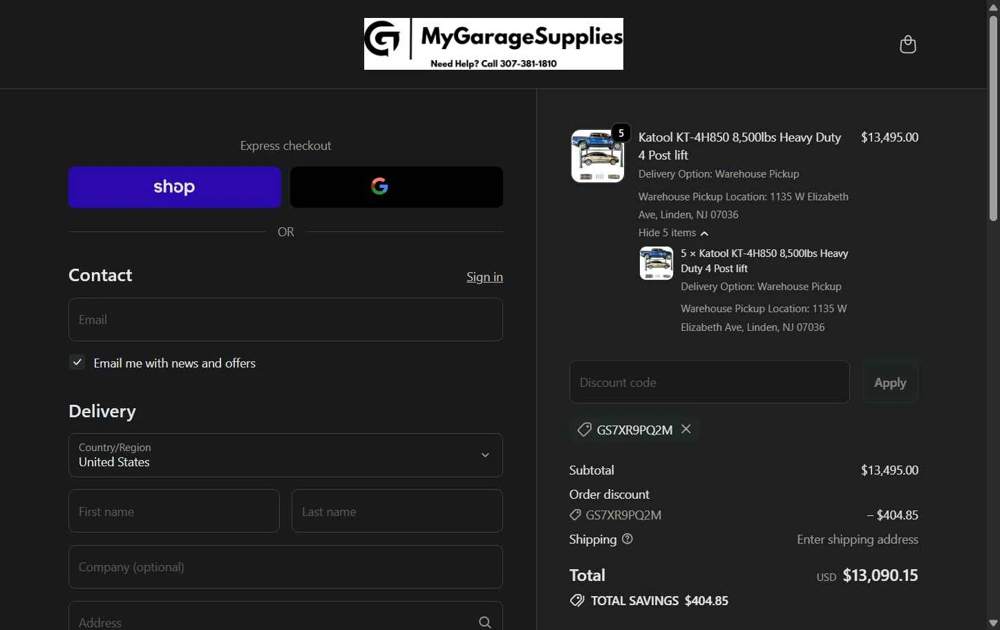Click the Last name field

click(x=397, y=511)
